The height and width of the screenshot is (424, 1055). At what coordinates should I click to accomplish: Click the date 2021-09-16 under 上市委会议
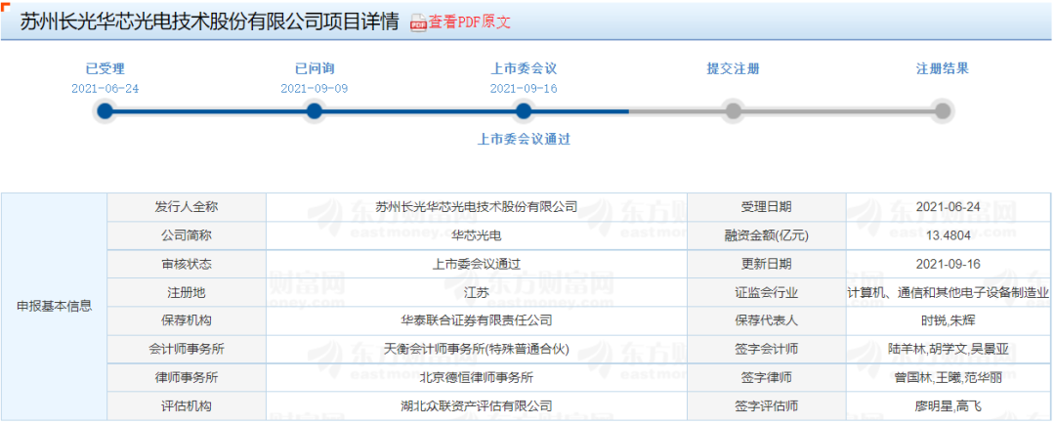[x=524, y=89]
